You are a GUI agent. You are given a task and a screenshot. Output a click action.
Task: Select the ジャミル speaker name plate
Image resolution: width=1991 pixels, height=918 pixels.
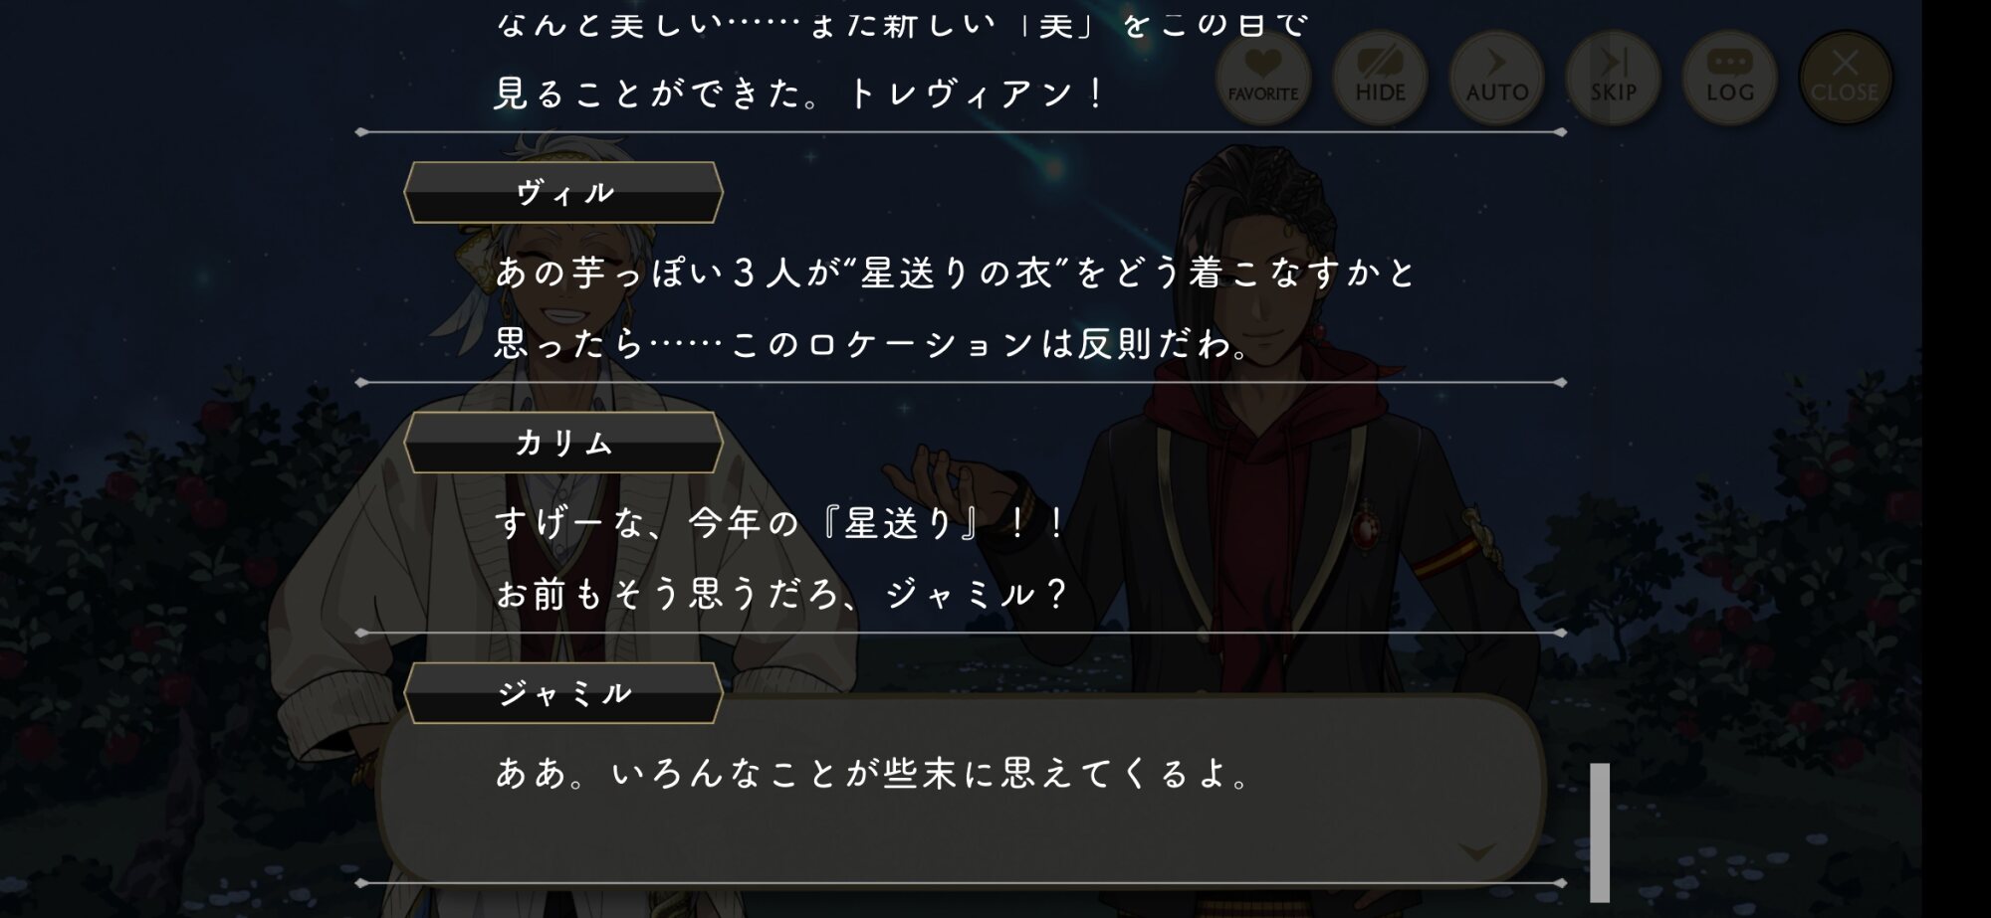pyautogui.click(x=563, y=692)
